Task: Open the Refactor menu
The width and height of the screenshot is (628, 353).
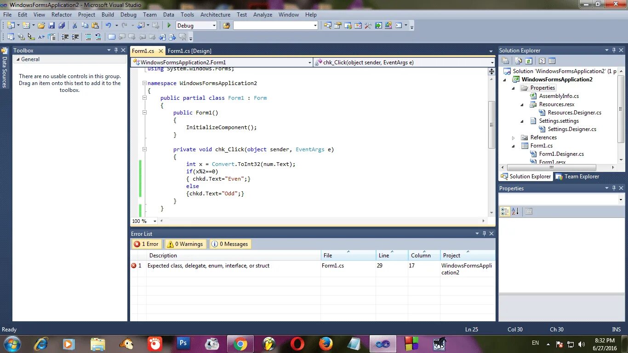Action: pos(62,14)
